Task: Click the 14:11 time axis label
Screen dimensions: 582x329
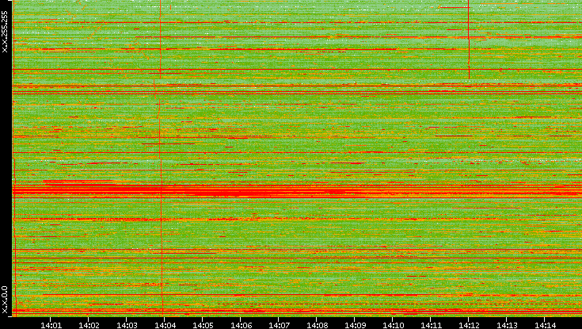Action: coord(431,326)
